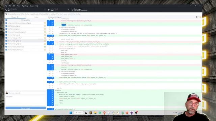Click the status icon for the highlighted stripe_pkgb.sql
Screen dimensions: 216x121
[x=45, y=41]
